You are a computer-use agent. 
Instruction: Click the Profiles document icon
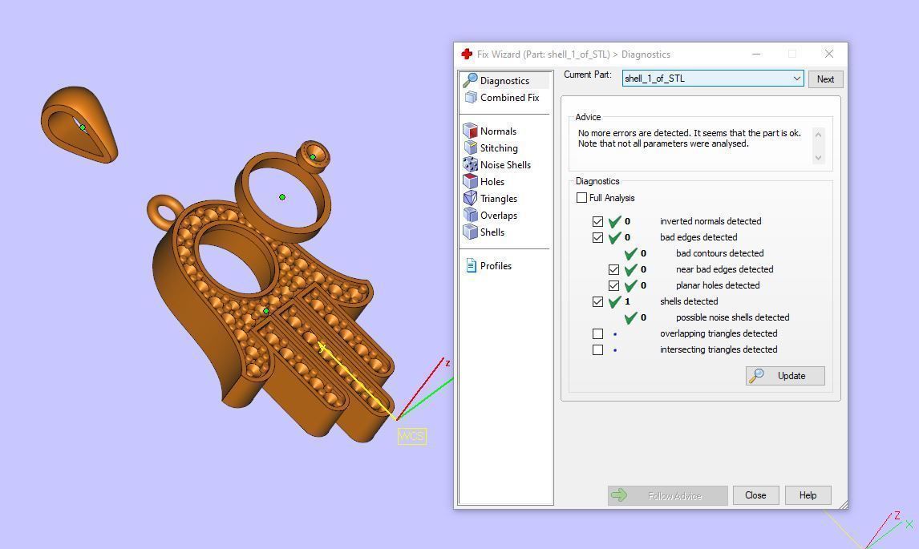click(x=471, y=265)
